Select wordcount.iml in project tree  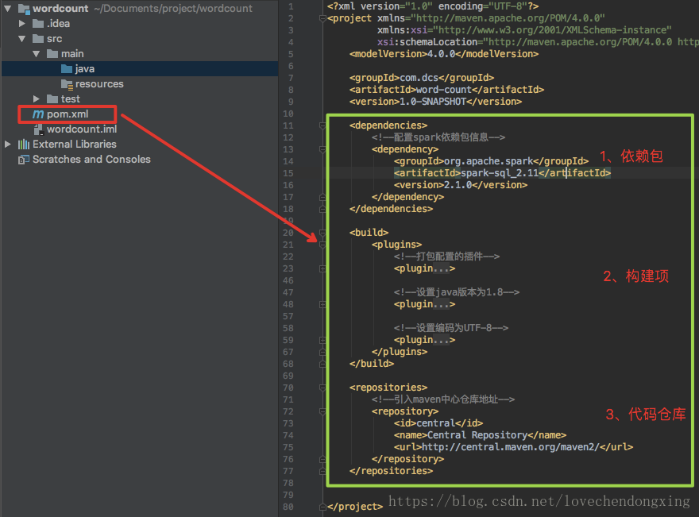[82, 129]
